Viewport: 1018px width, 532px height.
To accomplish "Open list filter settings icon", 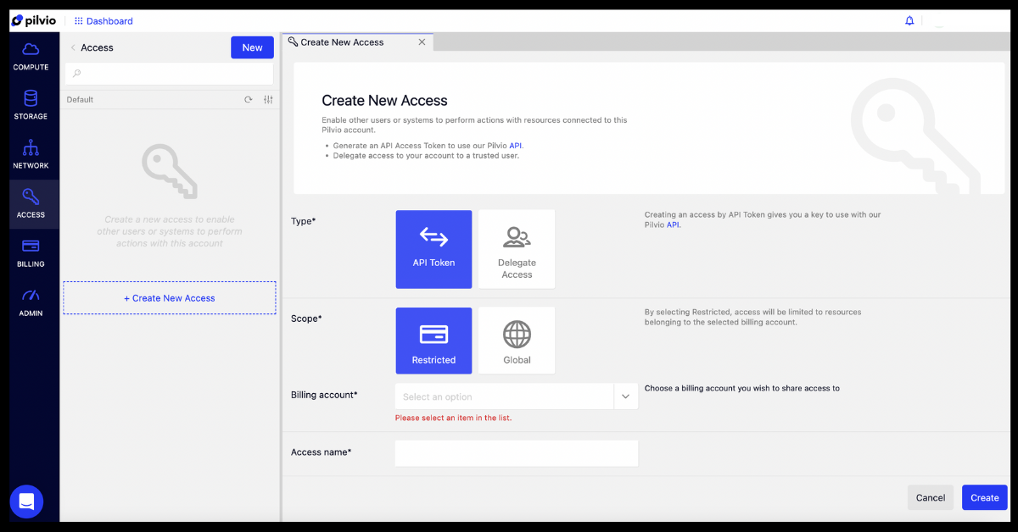I will 268,100.
